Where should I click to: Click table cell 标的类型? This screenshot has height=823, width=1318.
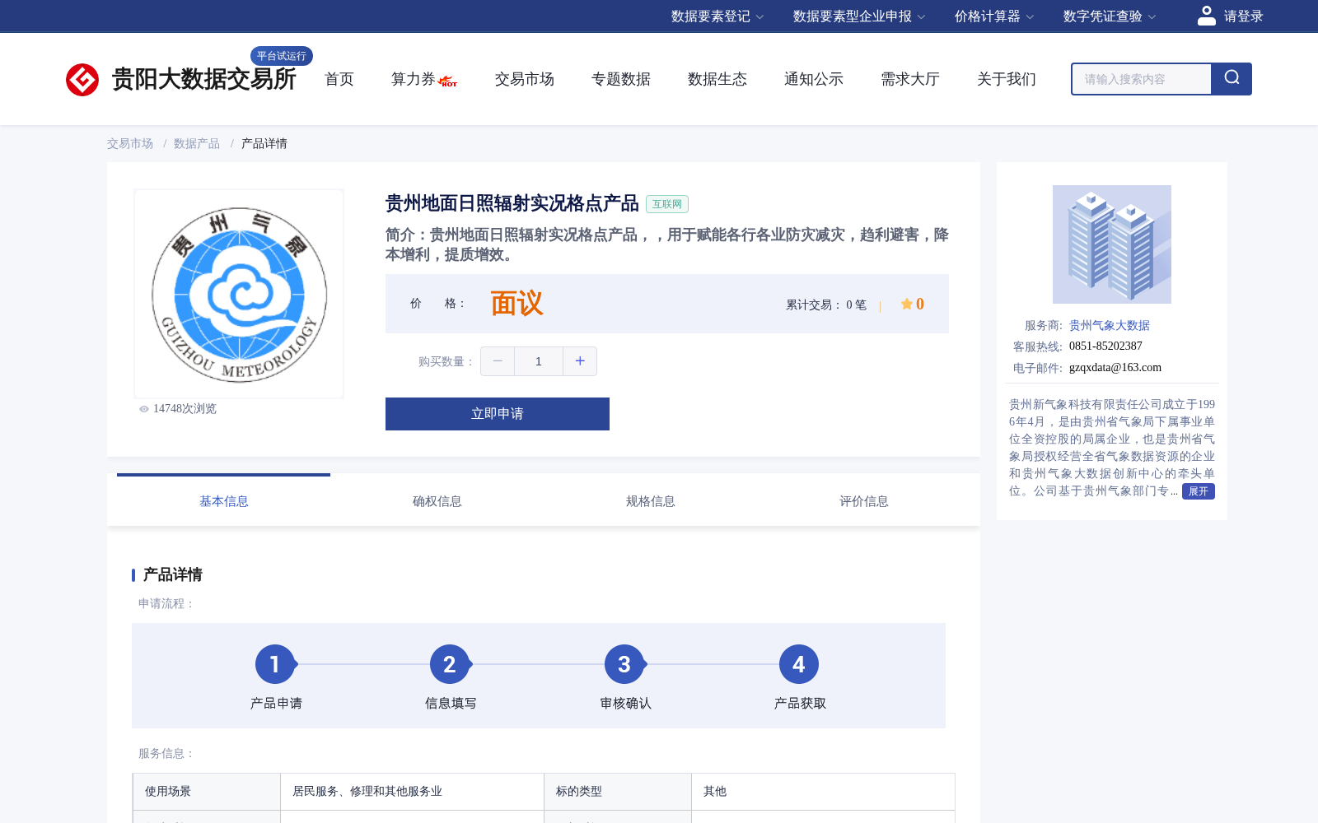618,792
